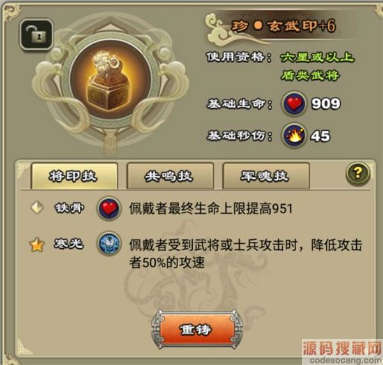Image resolution: width=383 pixels, height=365 pixels.
Task: Click the 佩戴者最终生命上限提高951 description
Action: pyautogui.click(x=211, y=209)
